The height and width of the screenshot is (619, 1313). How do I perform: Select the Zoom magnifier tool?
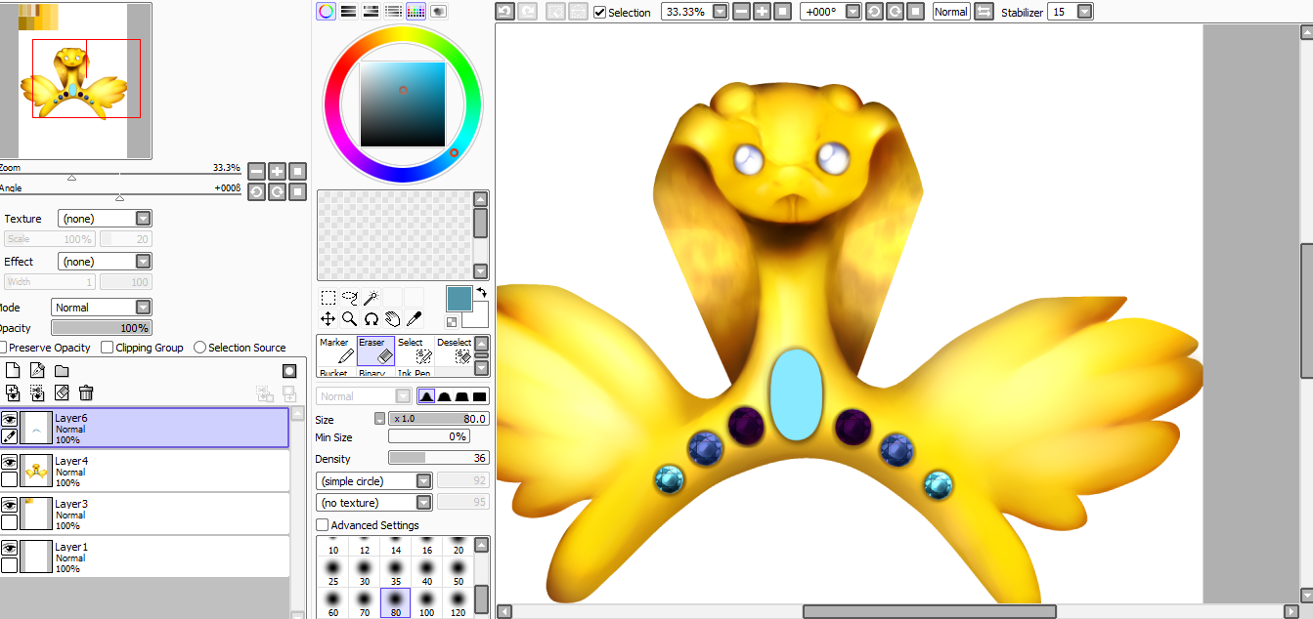pyautogui.click(x=349, y=318)
